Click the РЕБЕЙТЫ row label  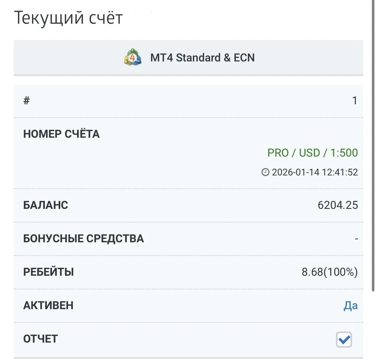pyautogui.click(x=49, y=272)
